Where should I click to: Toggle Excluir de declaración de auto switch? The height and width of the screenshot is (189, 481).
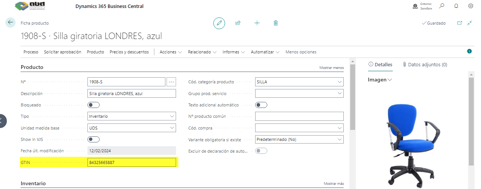[261, 151]
